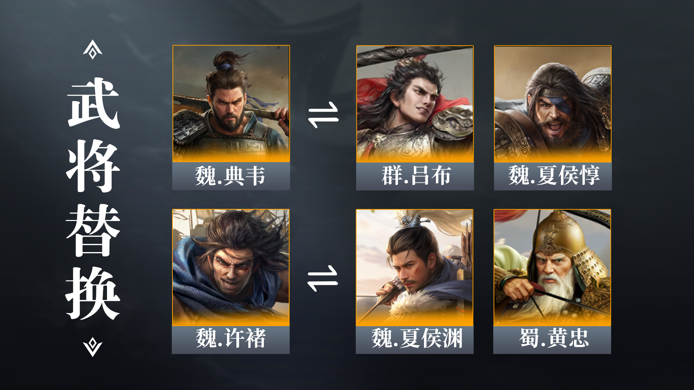
Task: Click the 将 title character
Action: (x=93, y=166)
